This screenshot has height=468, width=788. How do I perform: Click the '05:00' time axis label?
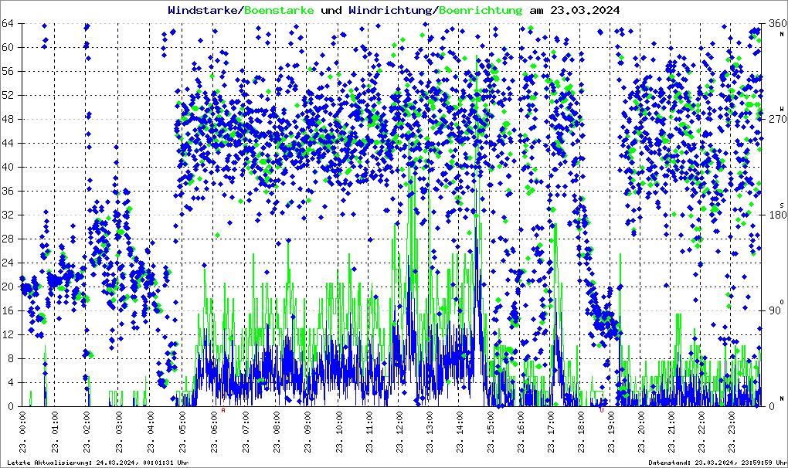point(182,424)
